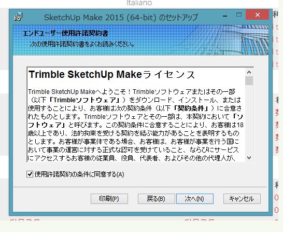Click the license text scroll down arrow
This screenshot has height=232, width=283.
tap(249, 158)
